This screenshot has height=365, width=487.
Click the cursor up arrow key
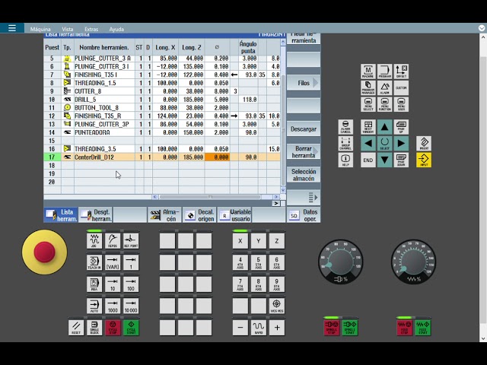pyautogui.click(x=384, y=127)
